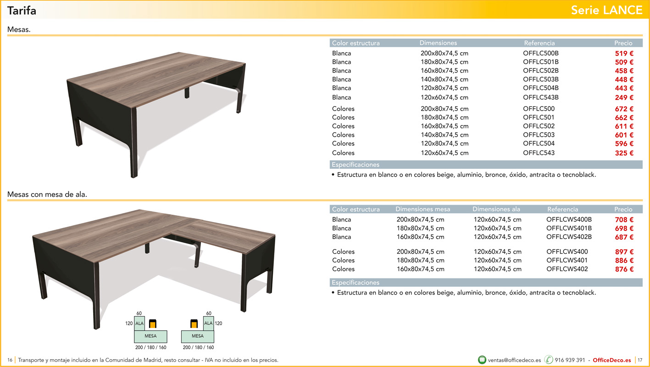Select the reference OFFLC501 cell
Image resolution: width=650 pixels, height=367 pixels.
coord(539,117)
